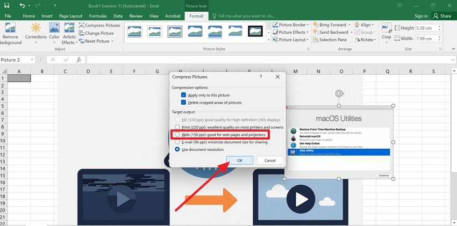The width and height of the screenshot is (457, 226).
Task: Open the Rotate objects menu
Action: pyautogui.click(x=366, y=40)
